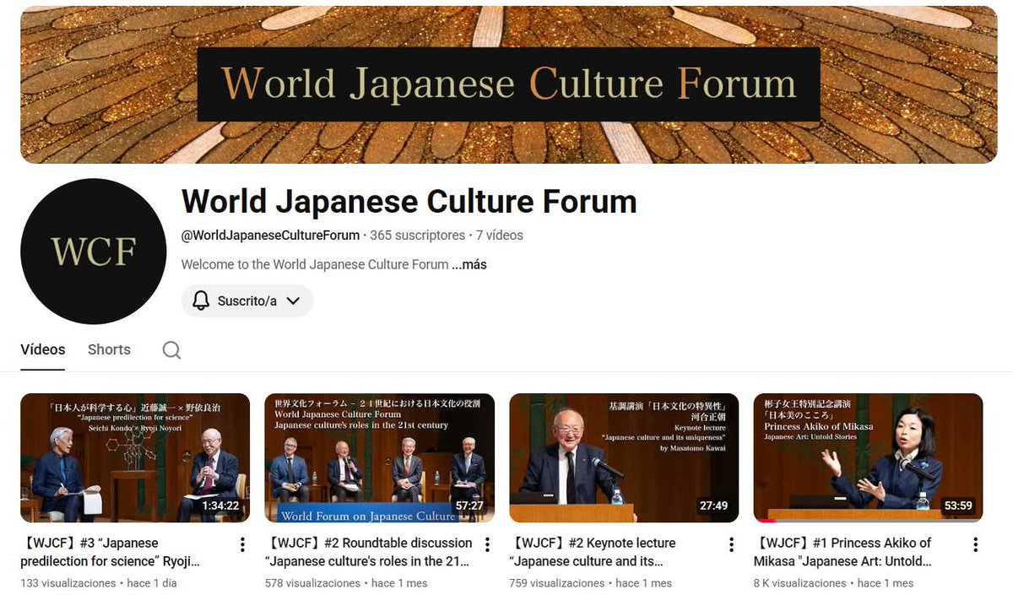Click the World Japanese Culture Forum channel heading
Screen dimensions: 1013x595
coord(409,202)
